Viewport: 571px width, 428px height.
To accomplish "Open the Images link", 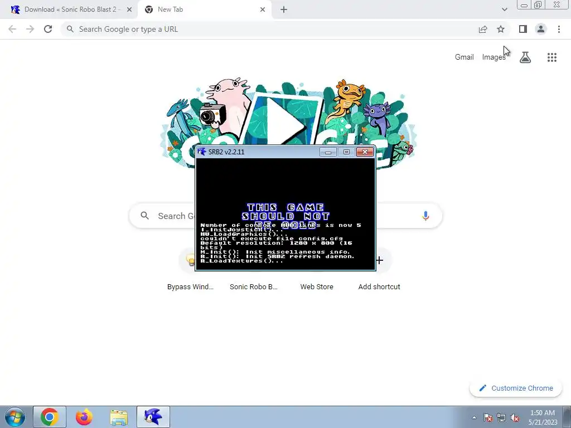I will (x=494, y=57).
